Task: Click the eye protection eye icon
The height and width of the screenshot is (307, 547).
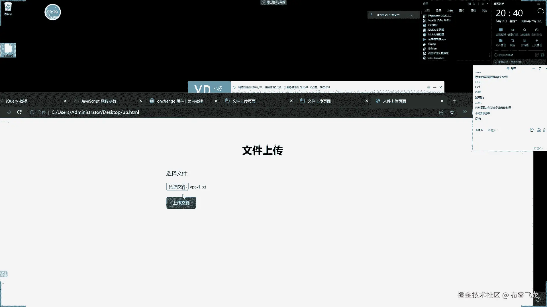Action: pyautogui.click(x=513, y=30)
